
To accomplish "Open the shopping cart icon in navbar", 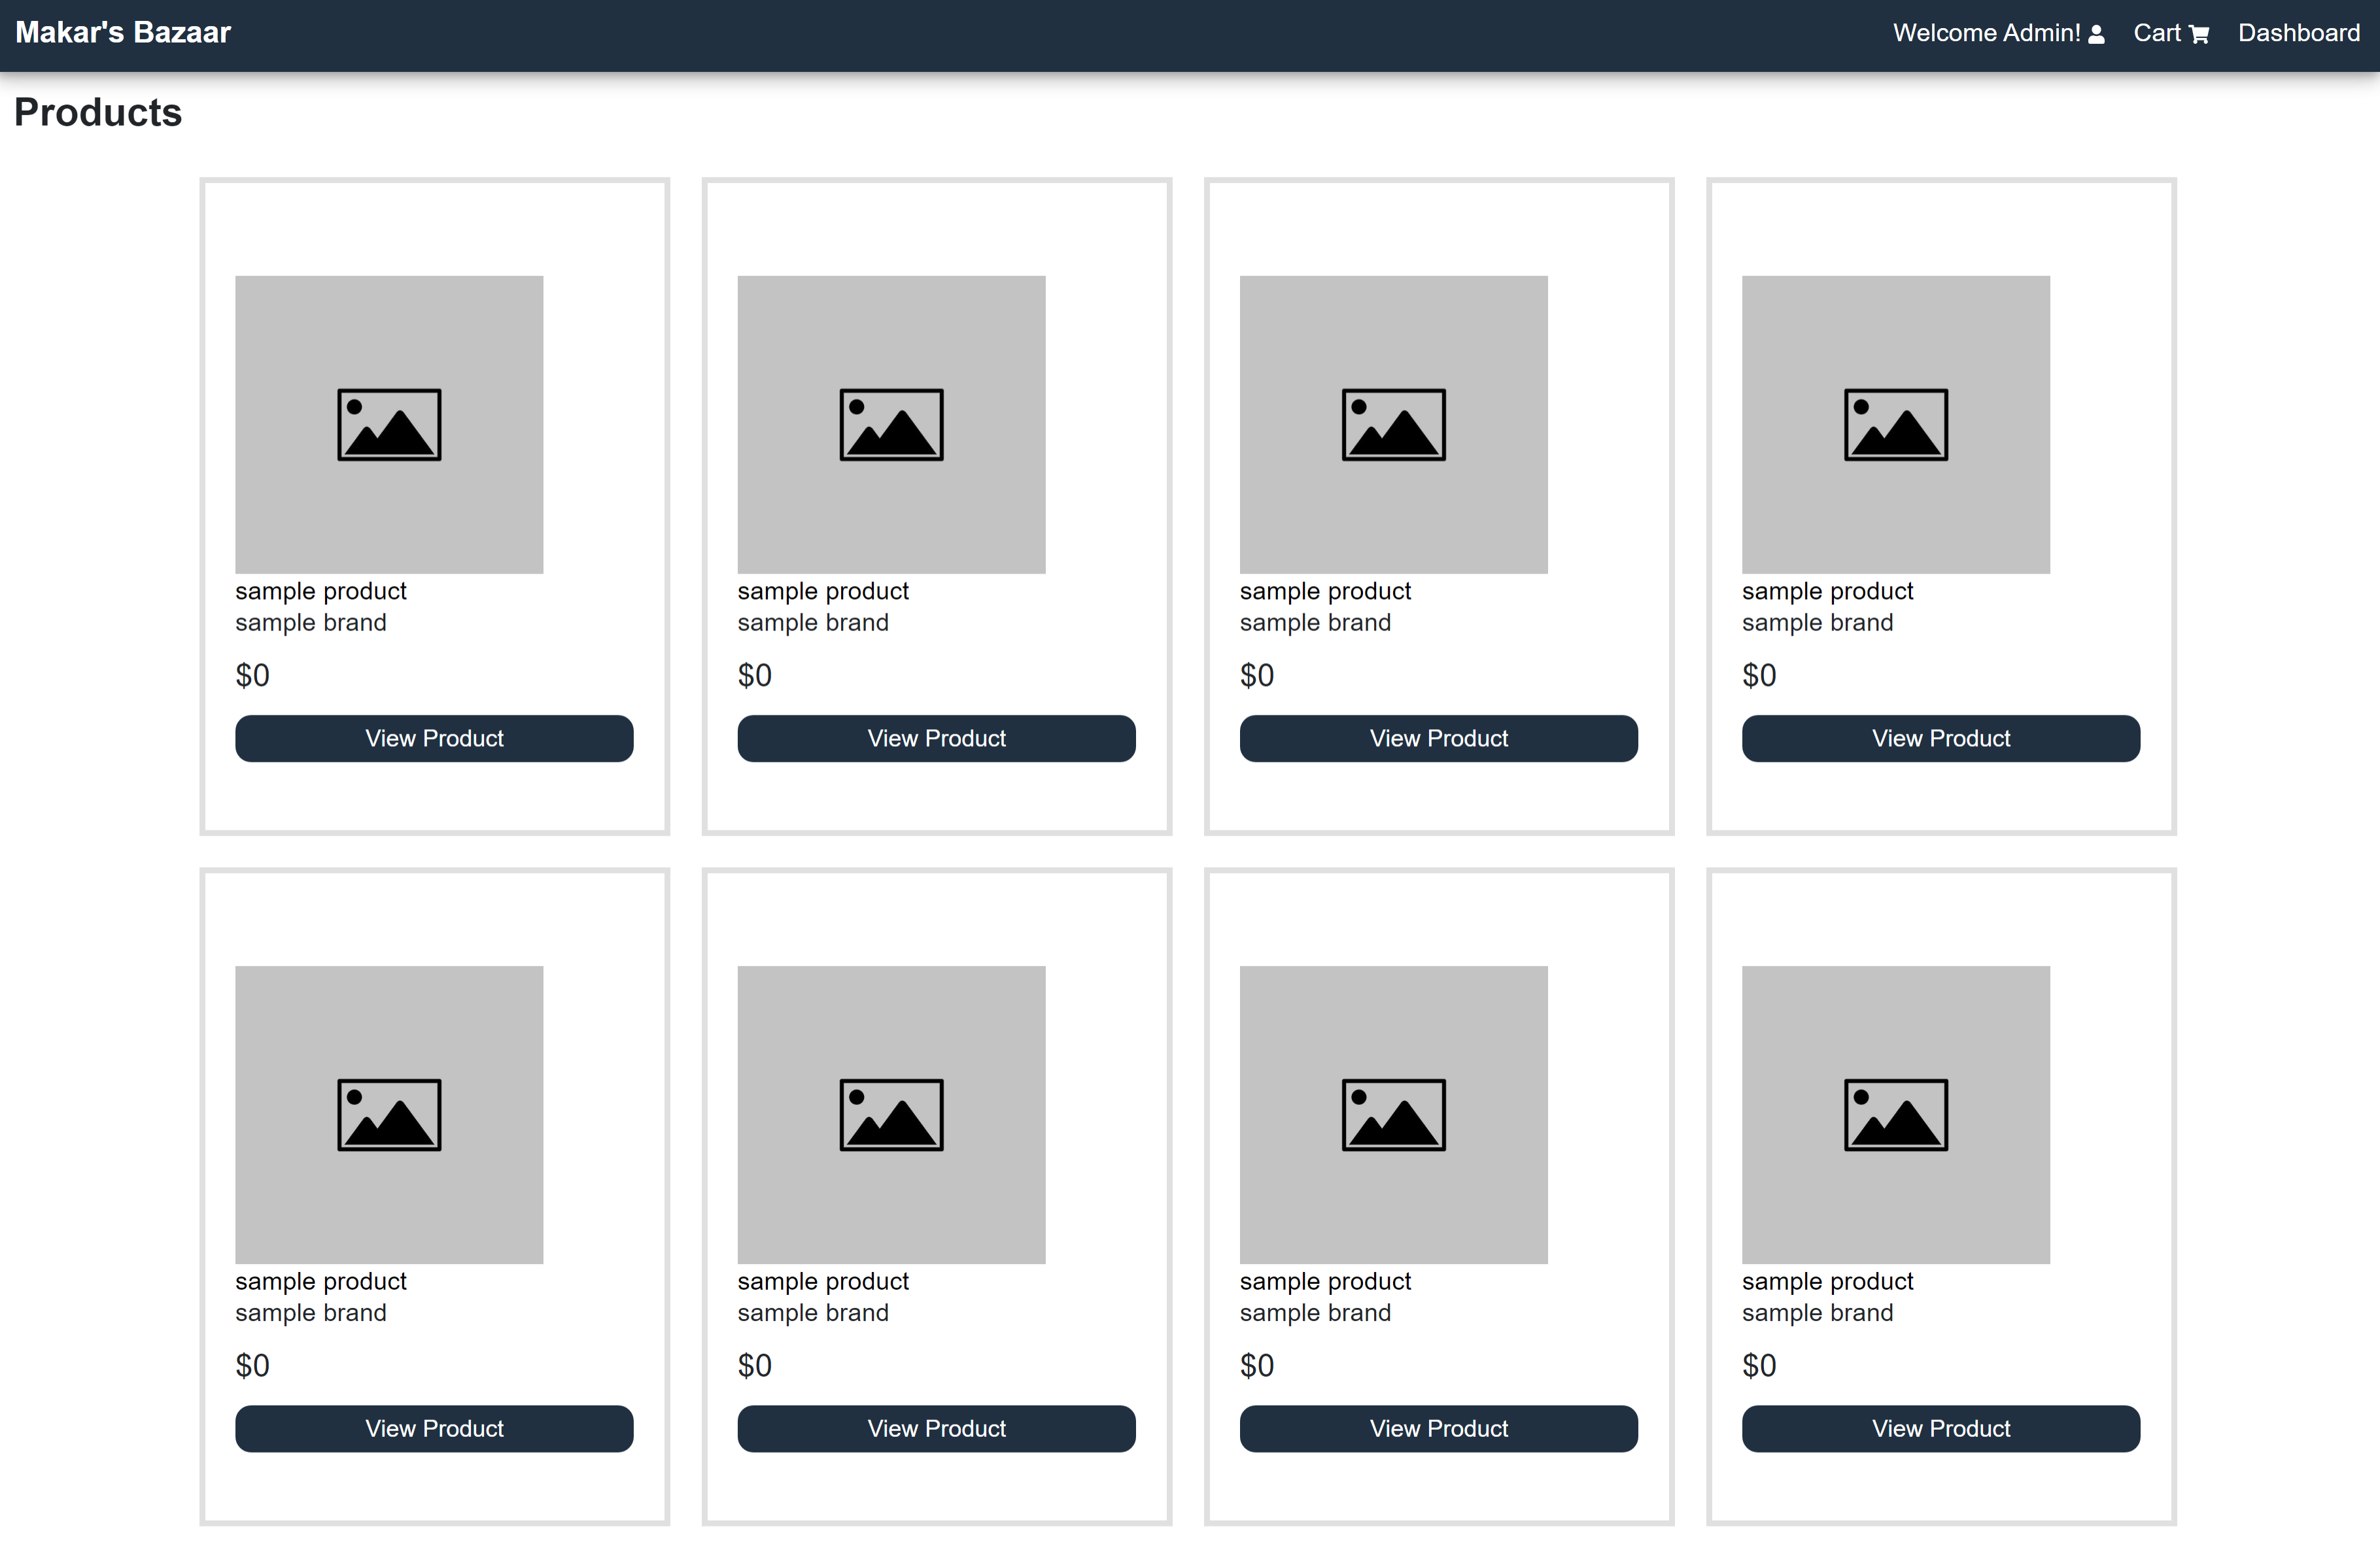I will point(2199,35).
